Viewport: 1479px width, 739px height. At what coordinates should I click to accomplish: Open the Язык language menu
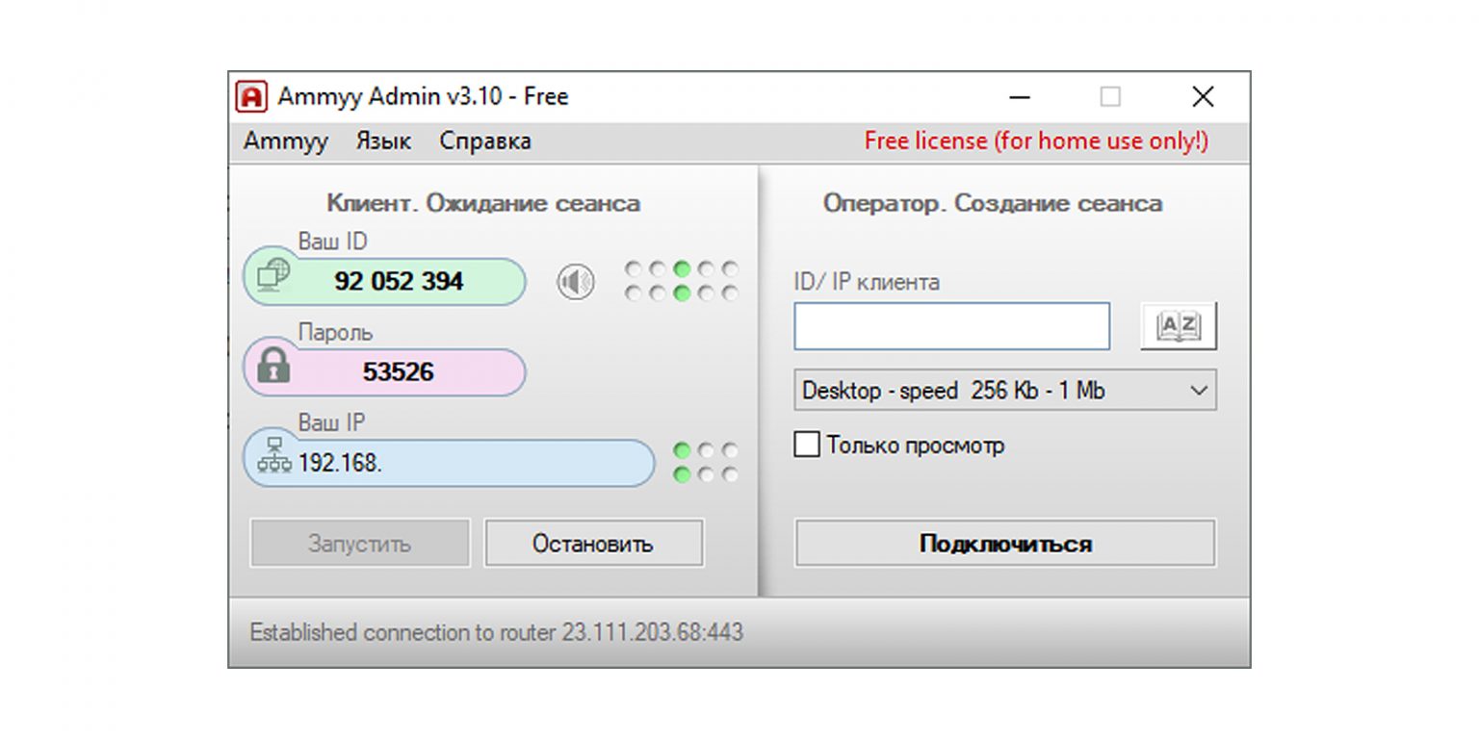click(383, 141)
